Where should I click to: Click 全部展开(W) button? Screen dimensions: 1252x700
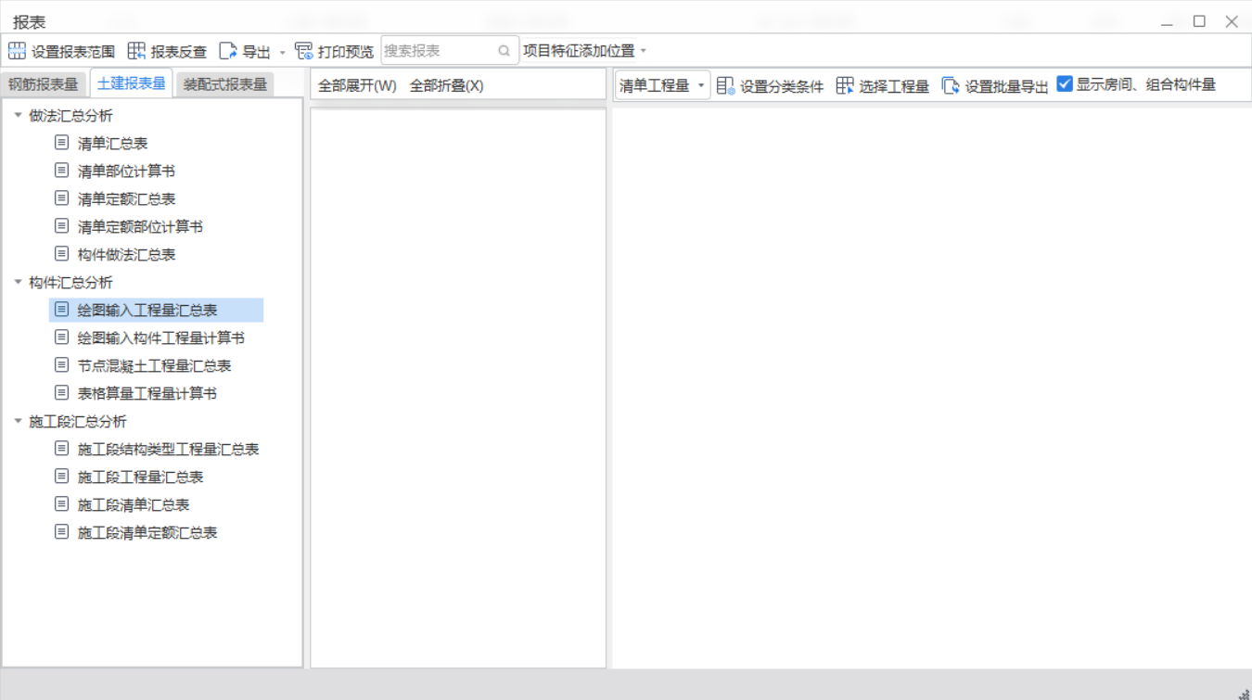[x=357, y=85]
